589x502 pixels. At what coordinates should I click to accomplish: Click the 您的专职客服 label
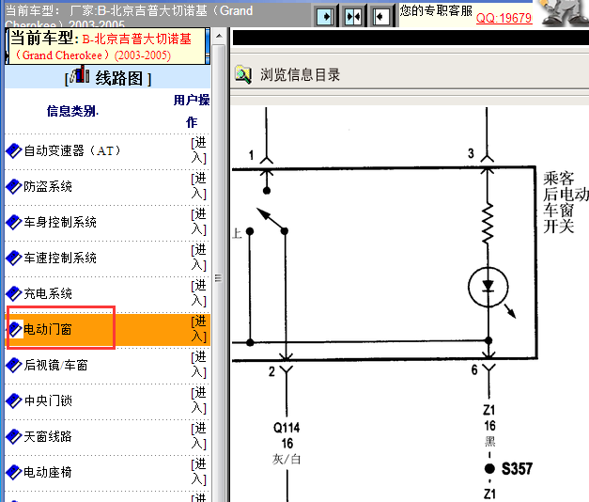[x=436, y=10]
